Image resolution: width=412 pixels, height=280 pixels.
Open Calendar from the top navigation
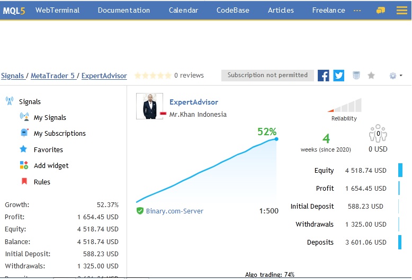tap(183, 10)
